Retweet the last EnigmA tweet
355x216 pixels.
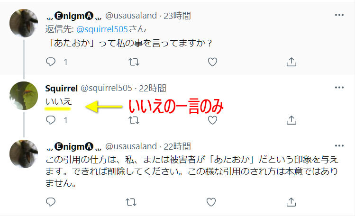[x=131, y=202]
